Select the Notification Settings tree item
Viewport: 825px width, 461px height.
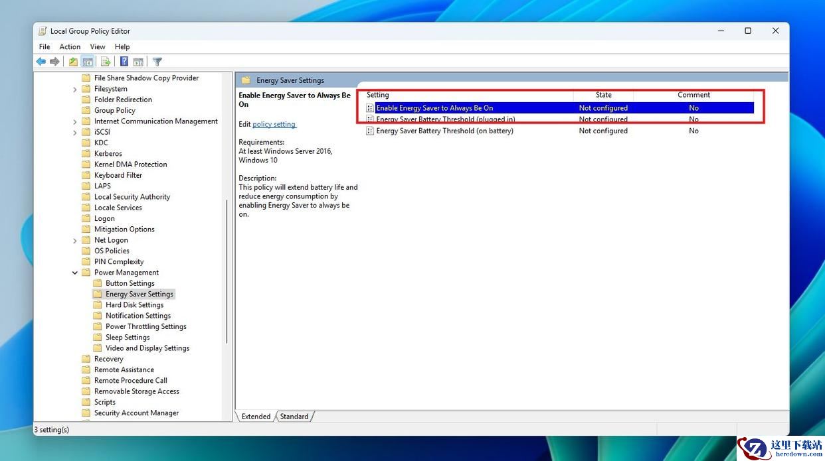138,316
